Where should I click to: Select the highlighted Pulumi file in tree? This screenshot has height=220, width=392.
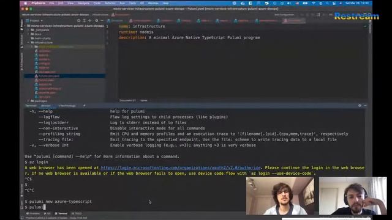64,76
